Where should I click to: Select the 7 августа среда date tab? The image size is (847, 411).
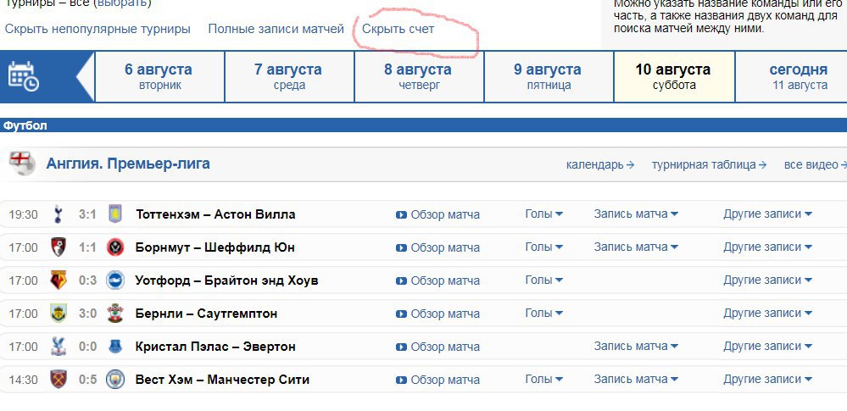(x=289, y=76)
